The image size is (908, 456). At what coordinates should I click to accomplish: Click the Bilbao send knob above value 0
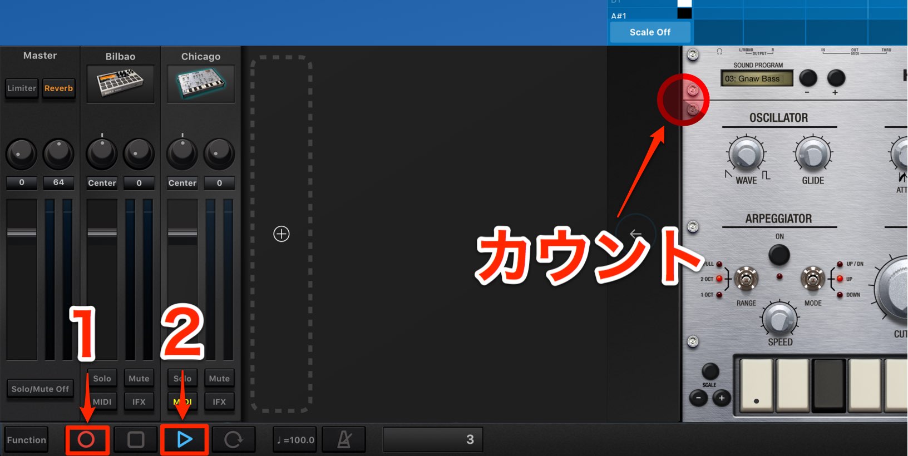coord(139,153)
